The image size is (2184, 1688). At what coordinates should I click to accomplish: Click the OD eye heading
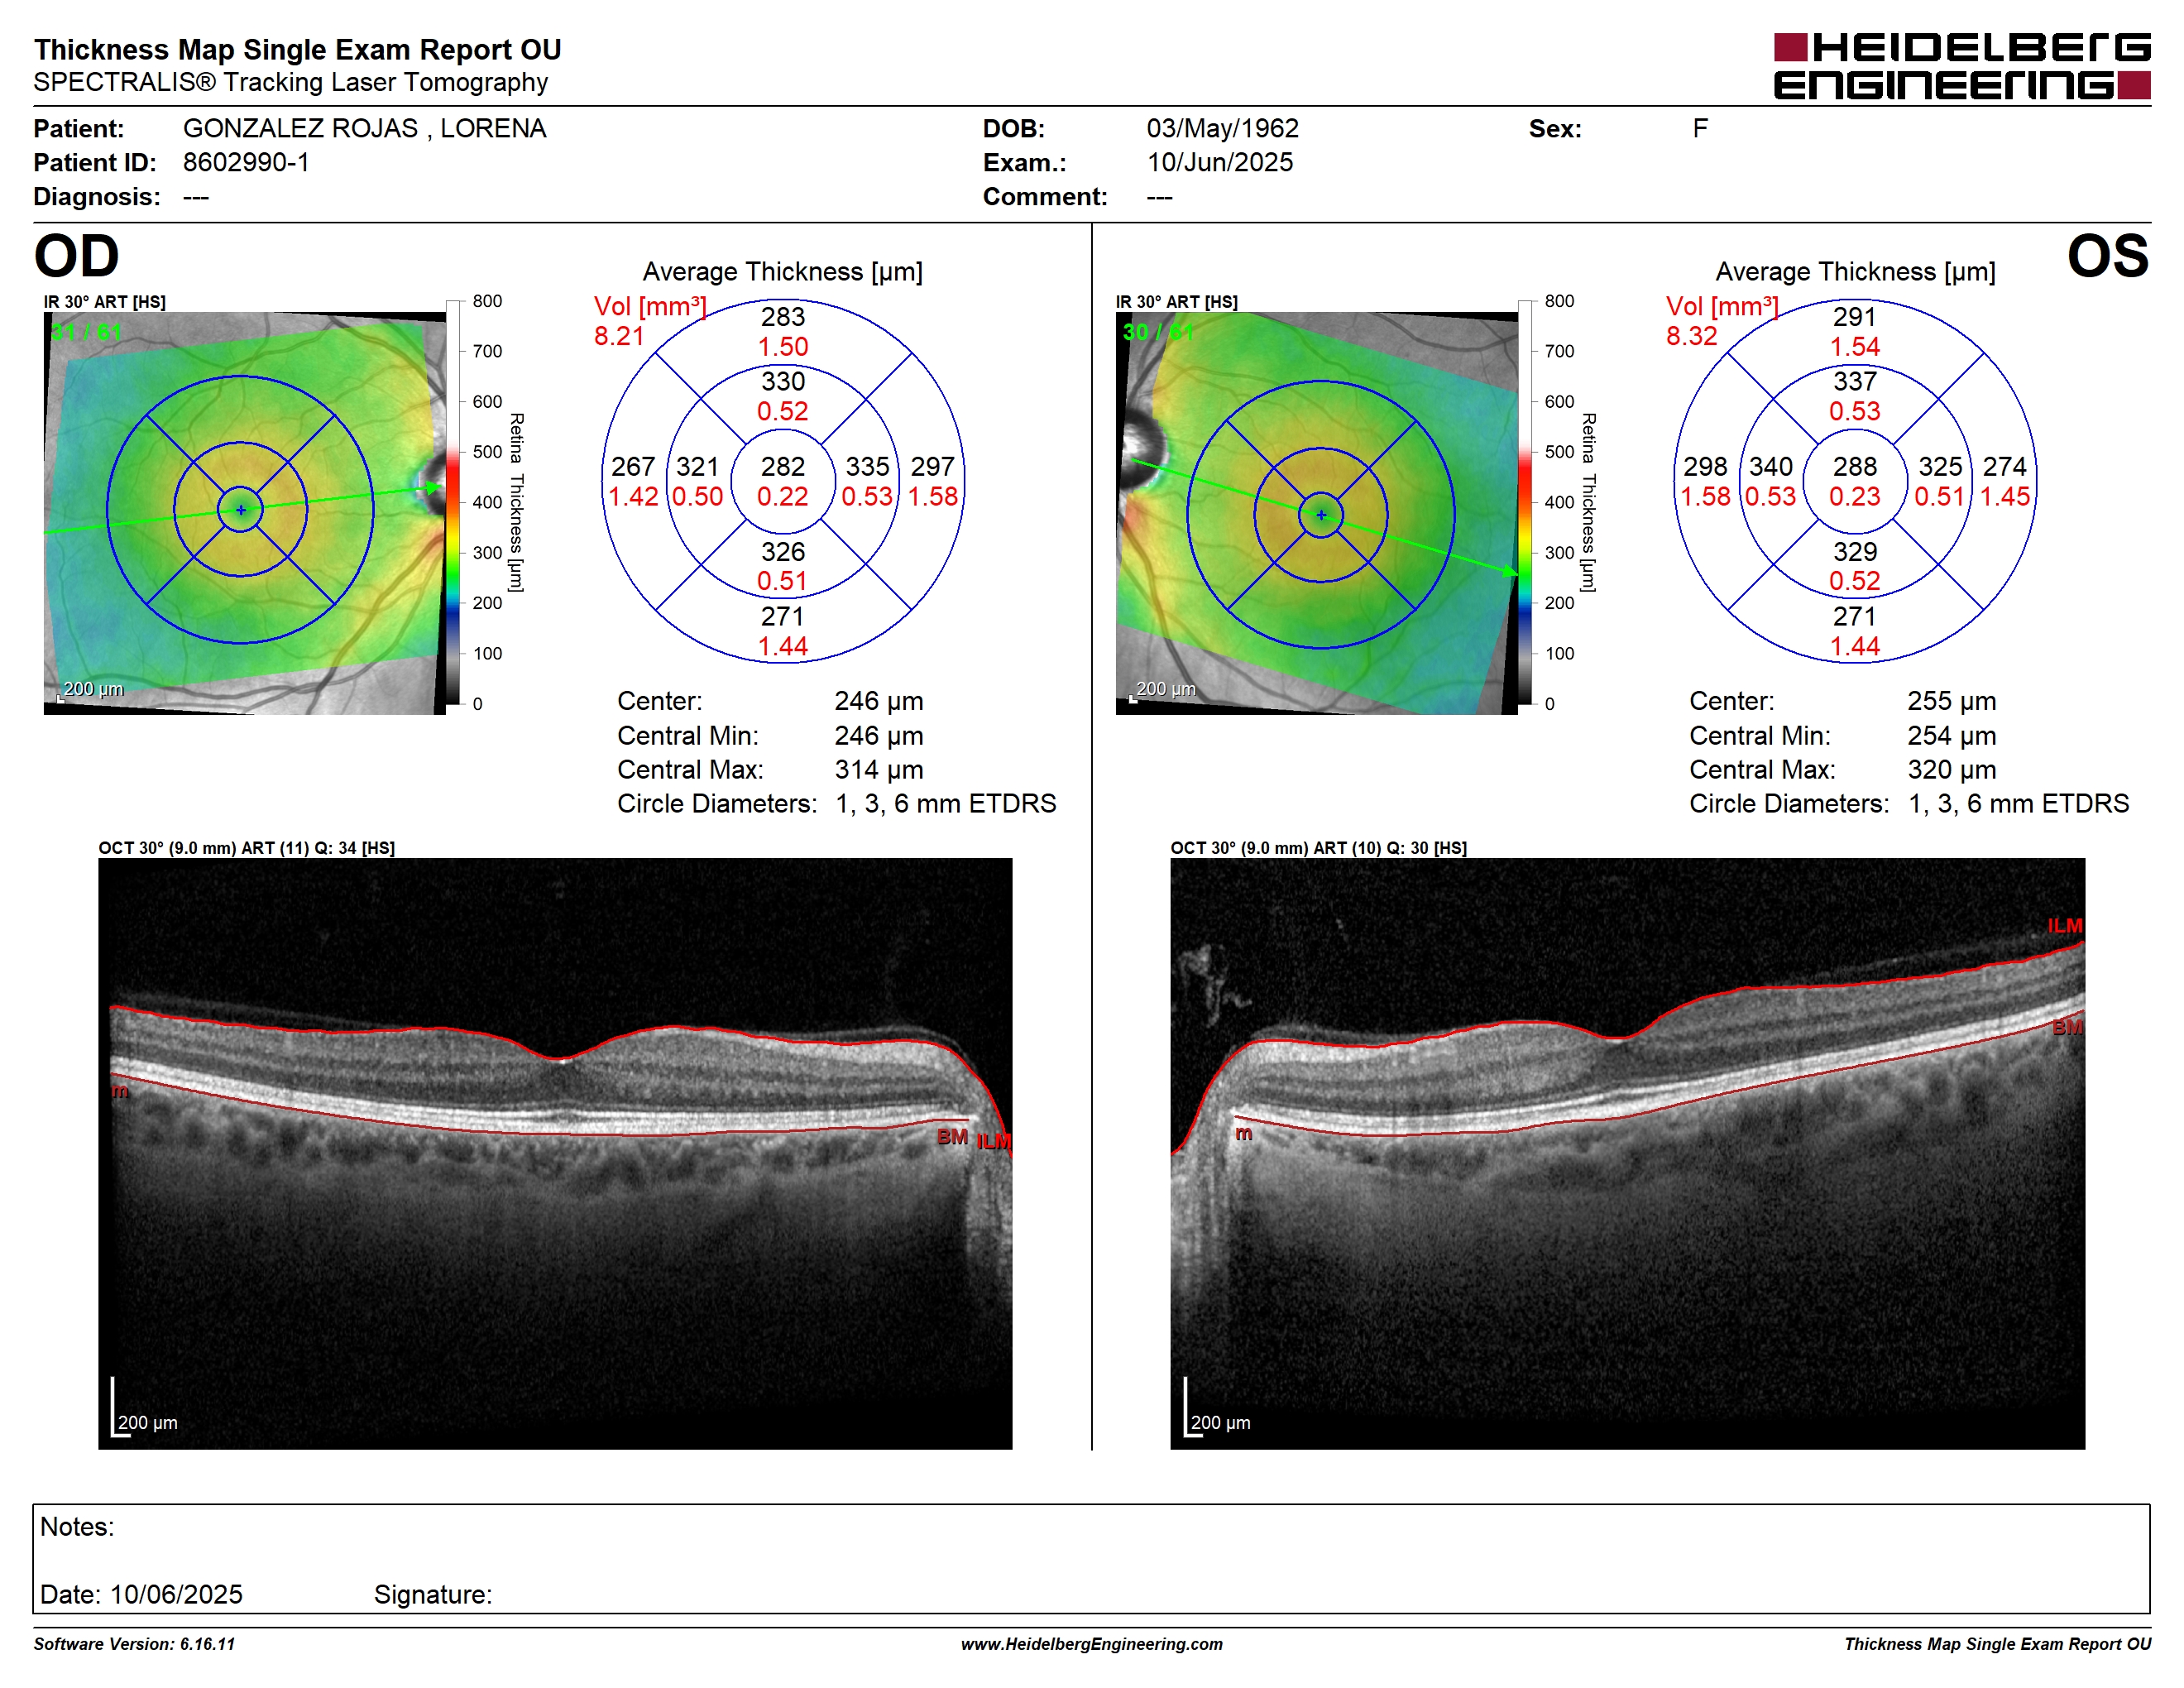pos(77,256)
